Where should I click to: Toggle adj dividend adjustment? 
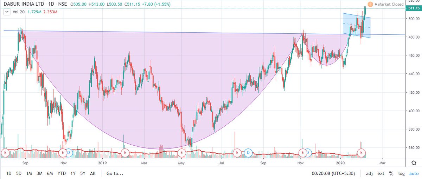(370, 173)
